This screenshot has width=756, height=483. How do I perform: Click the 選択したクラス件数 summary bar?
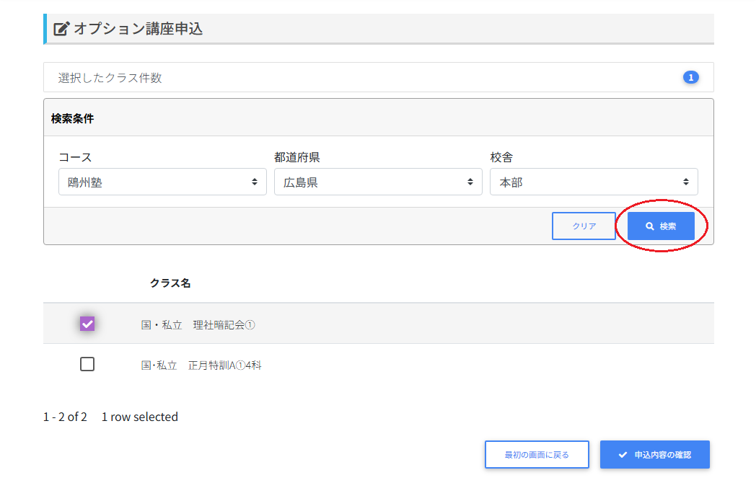pos(361,78)
